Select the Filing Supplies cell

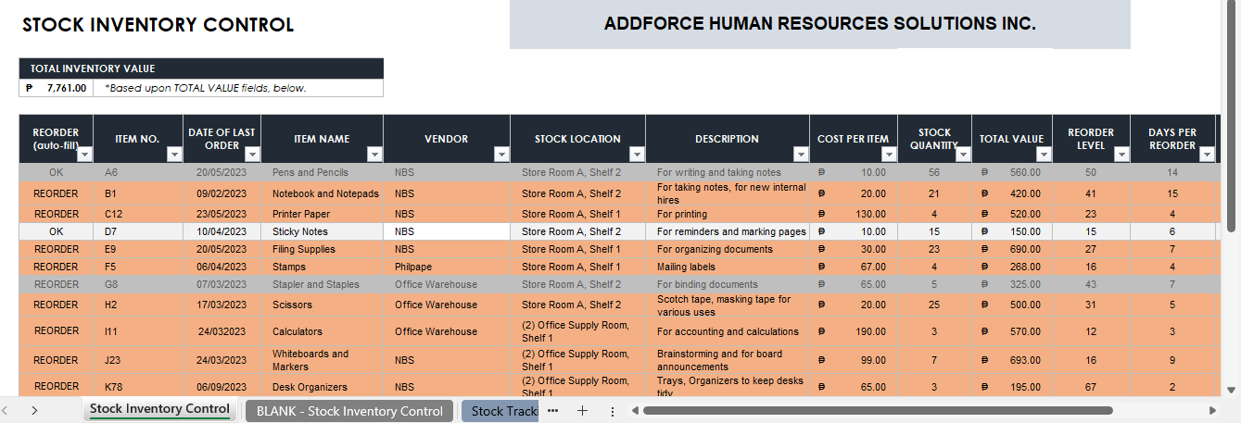[322, 249]
